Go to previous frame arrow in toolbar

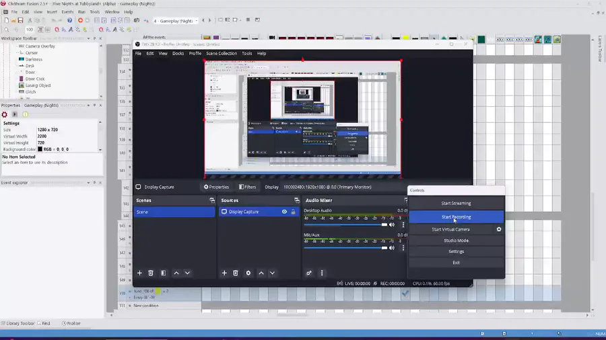pyautogui.click(x=203, y=20)
